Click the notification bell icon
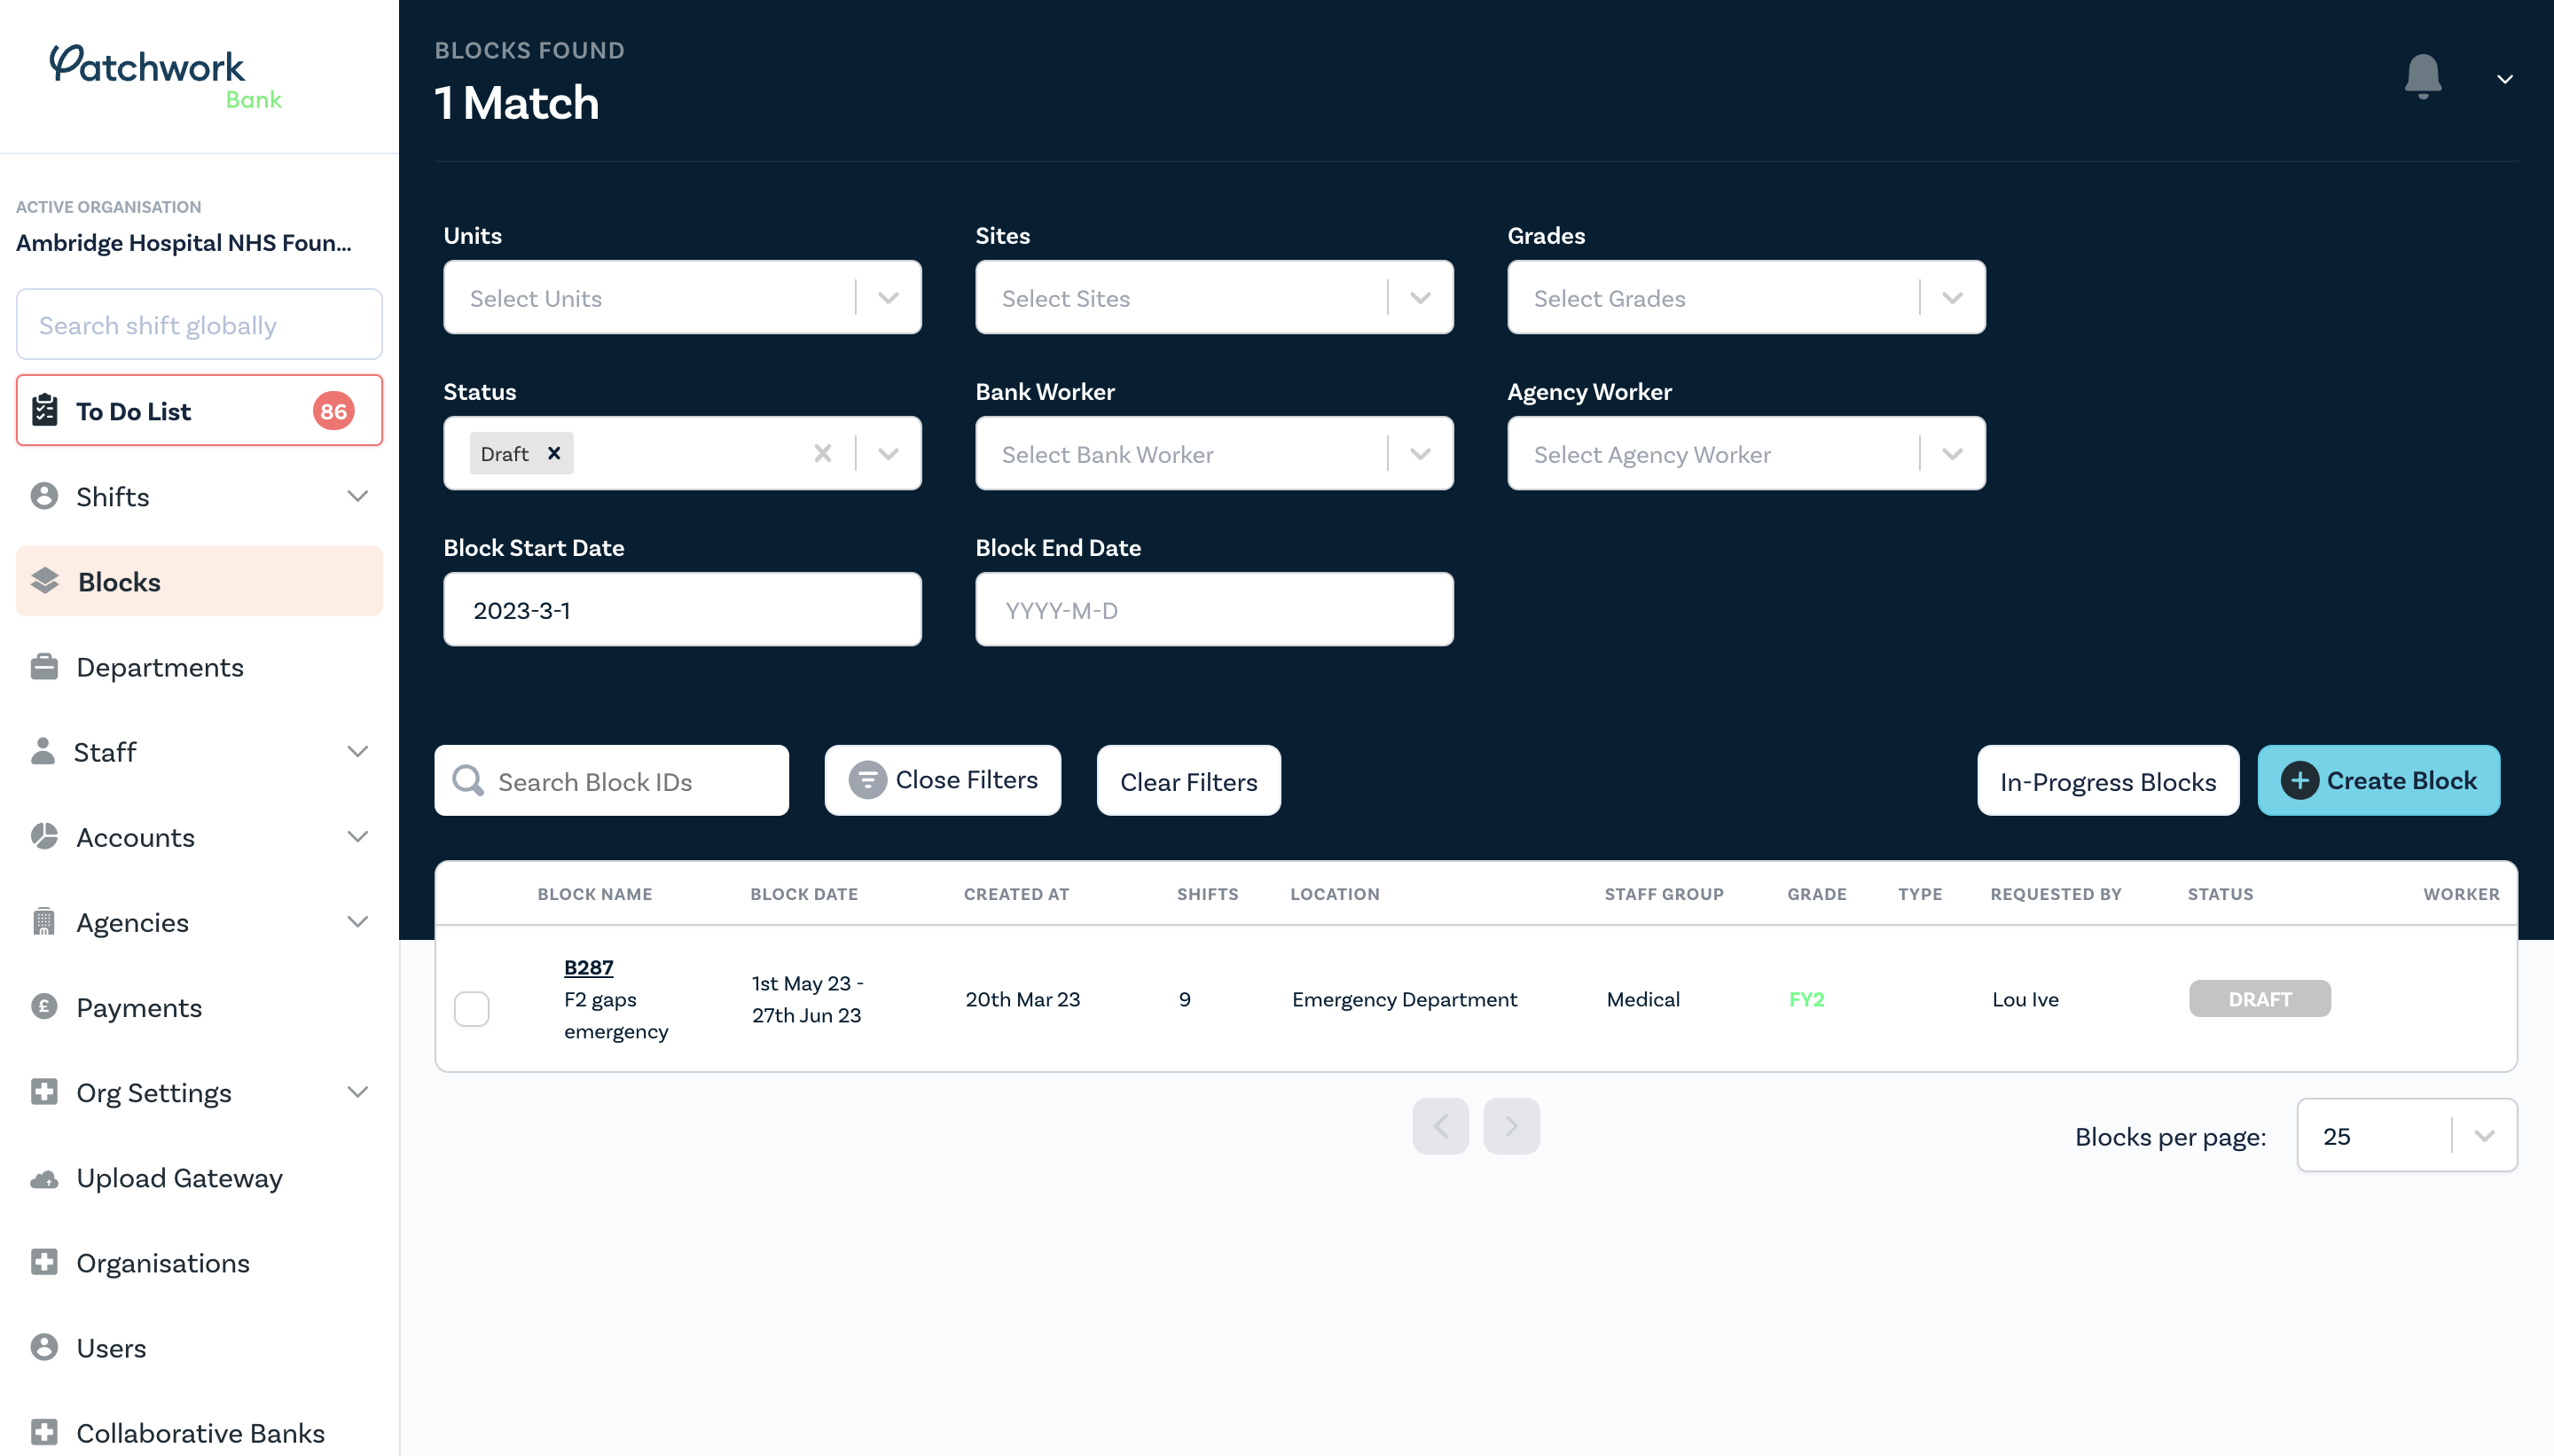The width and height of the screenshot is (2554, 1456). [x=2422, y=76]
